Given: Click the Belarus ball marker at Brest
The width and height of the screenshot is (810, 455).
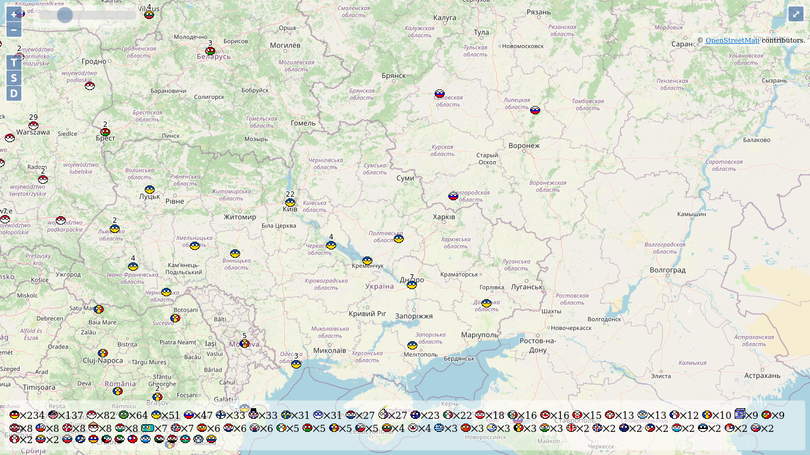Looking at the screenshot, I should pos(105,132).
